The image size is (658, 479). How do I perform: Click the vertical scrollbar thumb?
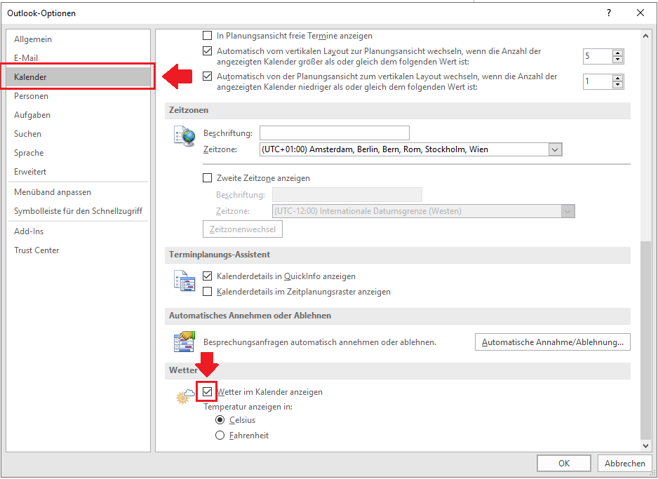tap(645, 341)
